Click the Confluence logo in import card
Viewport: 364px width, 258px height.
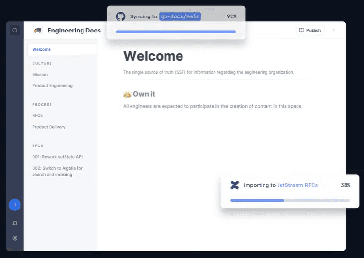(x=234, y=185)
